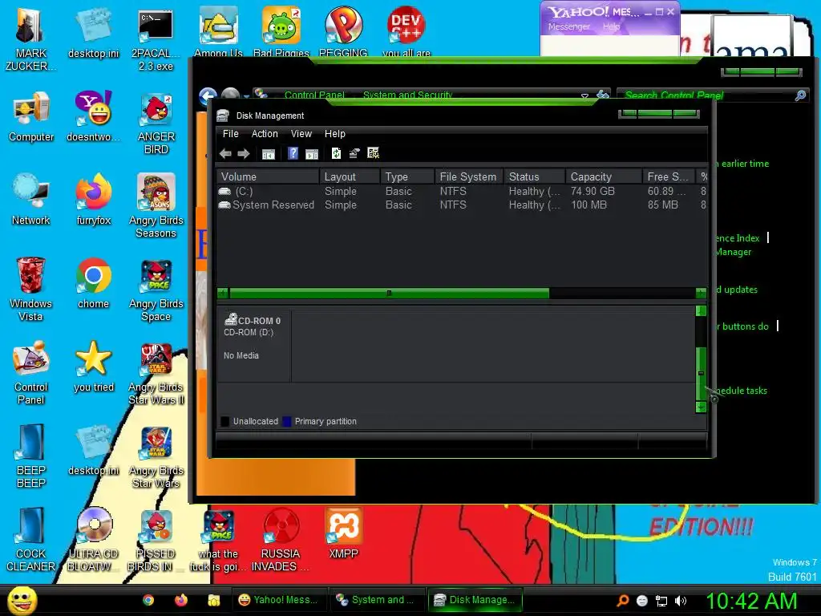Click System and Security in breadcrumb
The image size is (821, 616).
[407, 95]
